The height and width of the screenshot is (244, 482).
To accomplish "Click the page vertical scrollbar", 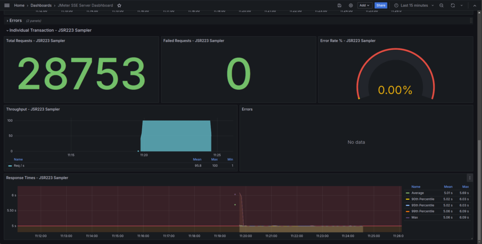I will pos(480,190).
